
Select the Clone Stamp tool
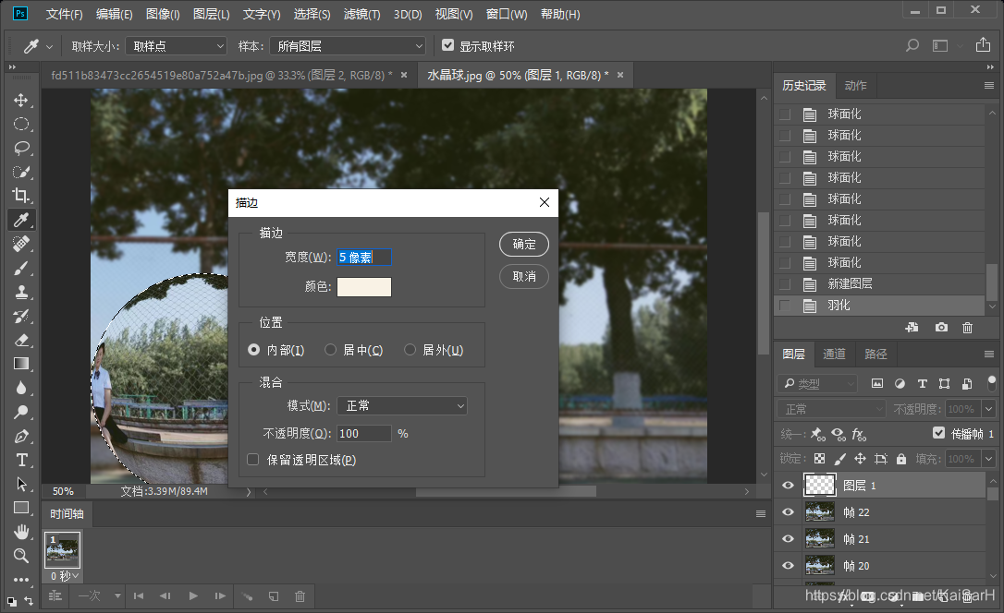tap(21, 292)
